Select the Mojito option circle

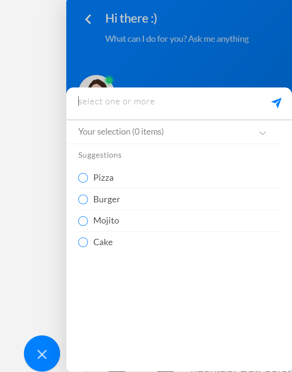point(83,221)
